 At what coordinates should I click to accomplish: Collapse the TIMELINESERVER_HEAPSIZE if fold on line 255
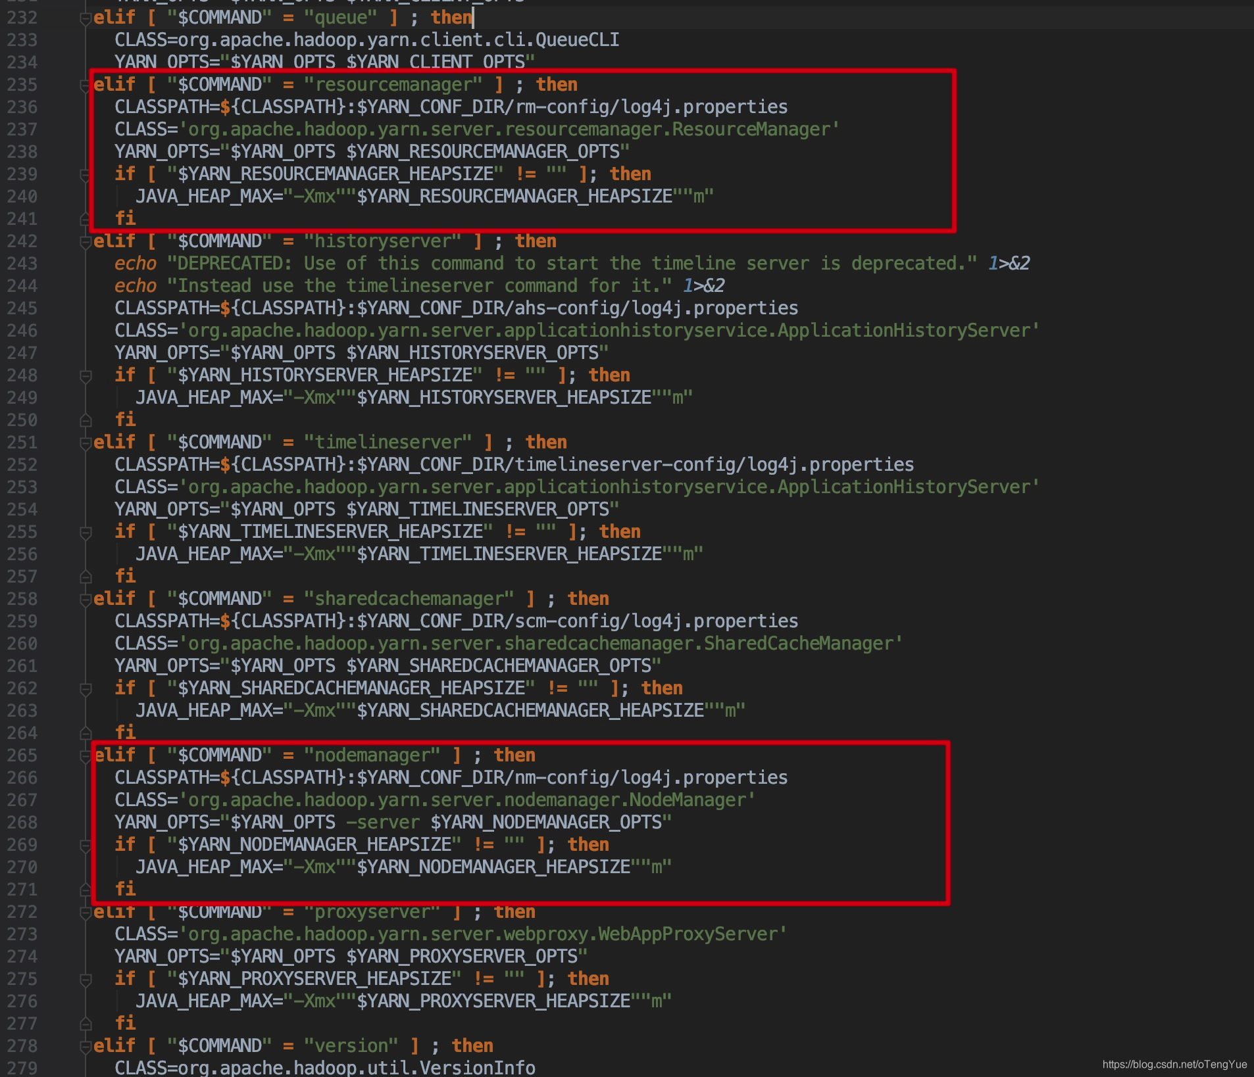[86, 533]
